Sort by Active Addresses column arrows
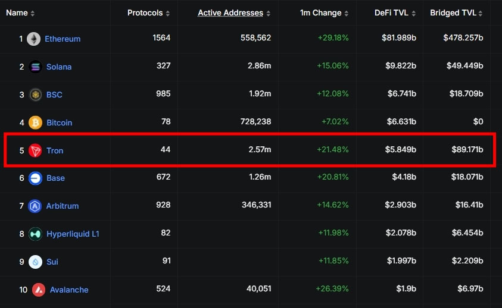 click(269, 13)
